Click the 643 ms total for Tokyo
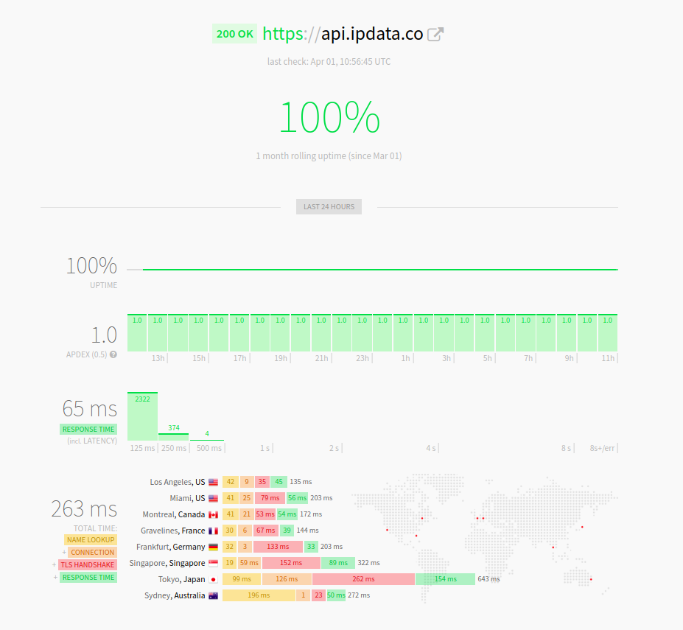Viewport: 683px width, 630px height. pos(488,579)
